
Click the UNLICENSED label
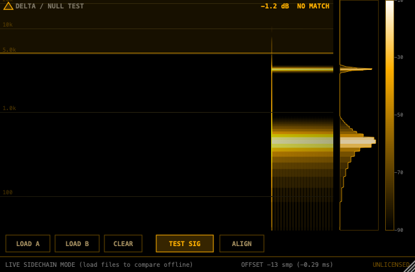click(391, 265)
